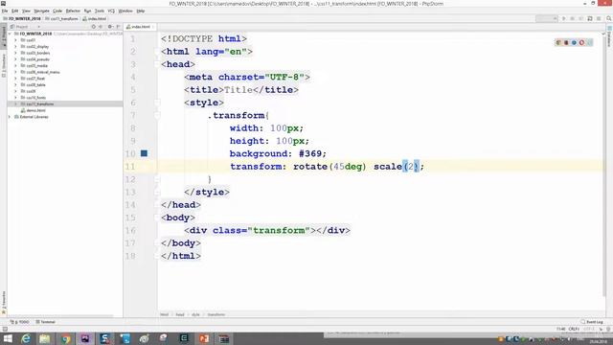
Task: Open PowerPoint from taskbar
Action: pos(204,338)
